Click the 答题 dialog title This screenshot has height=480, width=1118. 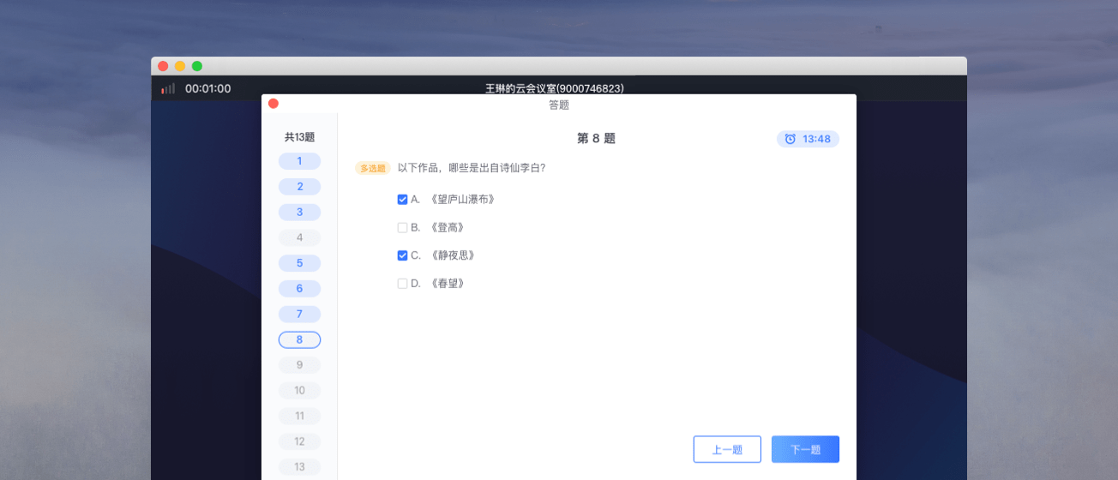tap(559, 105)
